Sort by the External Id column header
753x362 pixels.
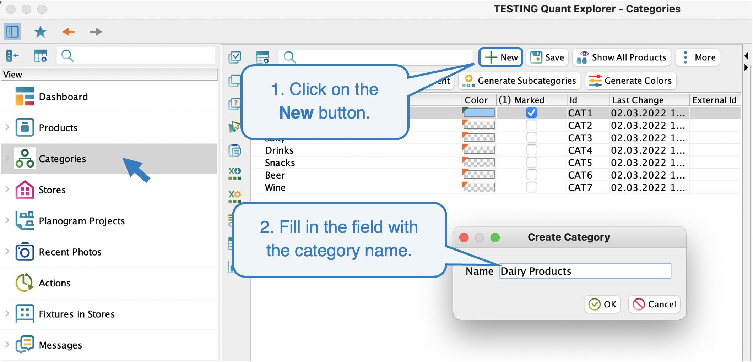click(715, 100)
